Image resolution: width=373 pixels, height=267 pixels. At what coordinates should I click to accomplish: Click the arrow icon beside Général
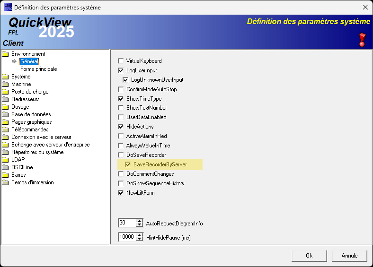pyautogui.click(x=14, y=61)
